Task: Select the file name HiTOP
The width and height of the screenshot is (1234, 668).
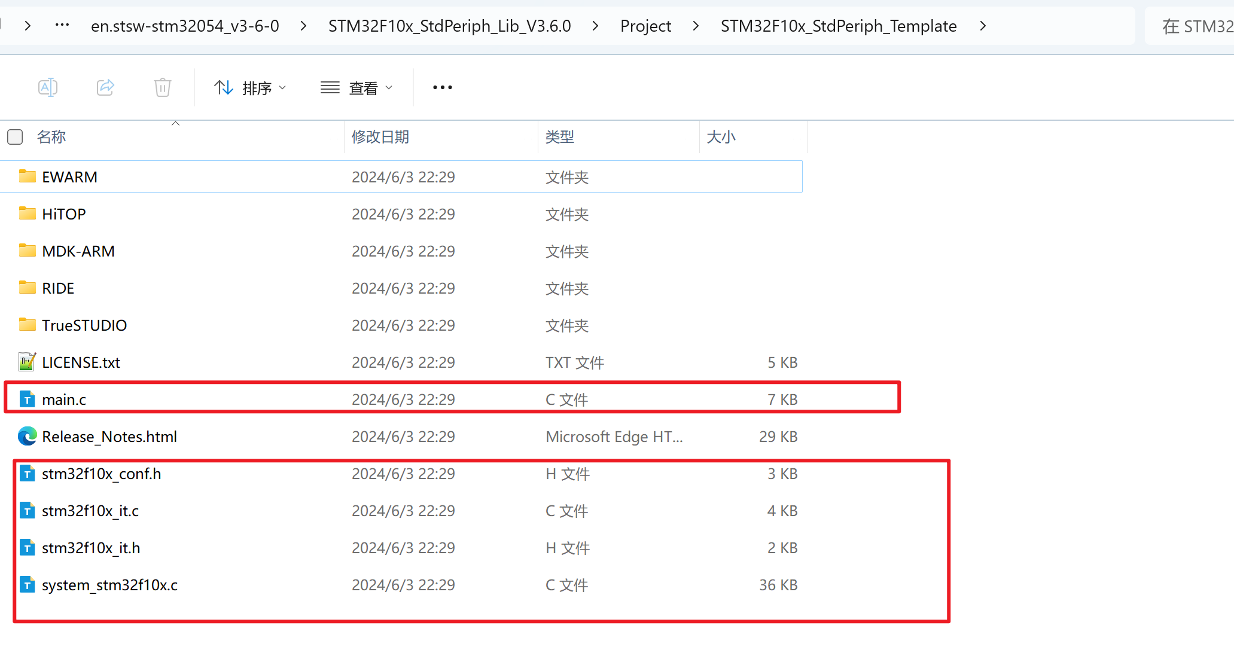Action: 64,214
